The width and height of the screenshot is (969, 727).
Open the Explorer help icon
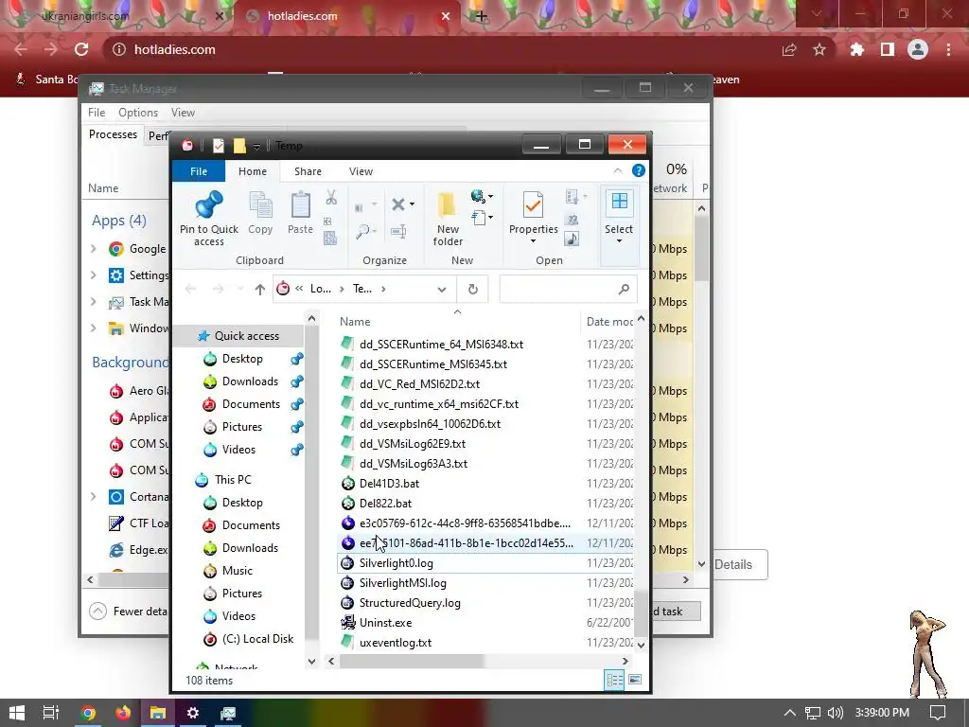coord(639,170)
